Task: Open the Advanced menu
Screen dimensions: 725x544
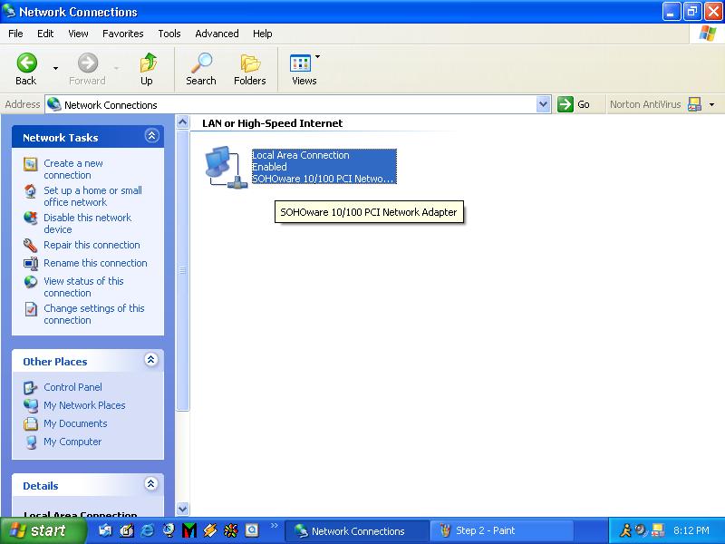Action: coord(217,34)
